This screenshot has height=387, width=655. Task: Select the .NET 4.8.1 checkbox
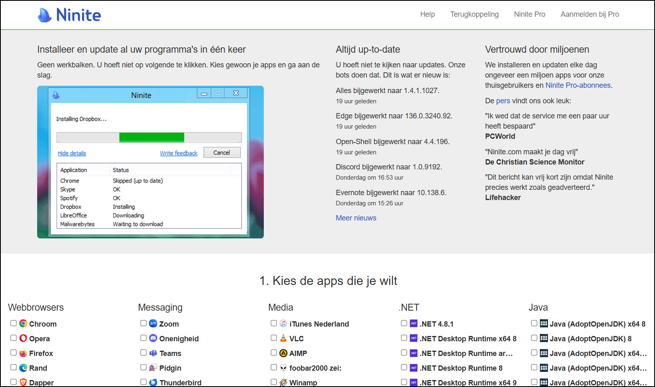tap(404, 323)
